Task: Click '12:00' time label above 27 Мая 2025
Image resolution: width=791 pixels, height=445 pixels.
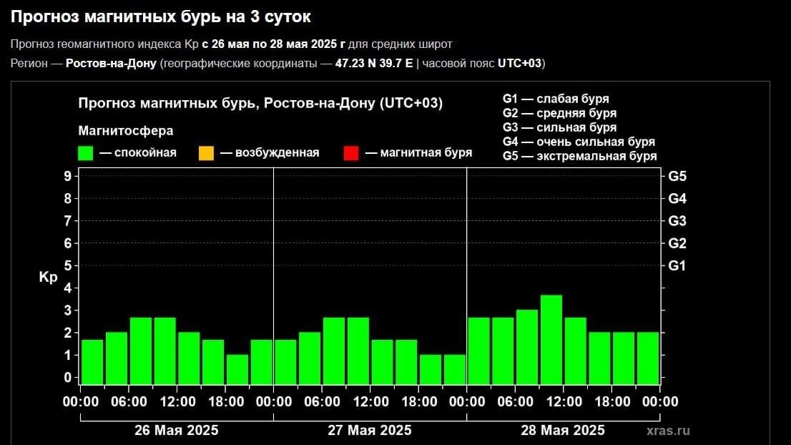Action: pyautogui.click(x=370, y=402)
